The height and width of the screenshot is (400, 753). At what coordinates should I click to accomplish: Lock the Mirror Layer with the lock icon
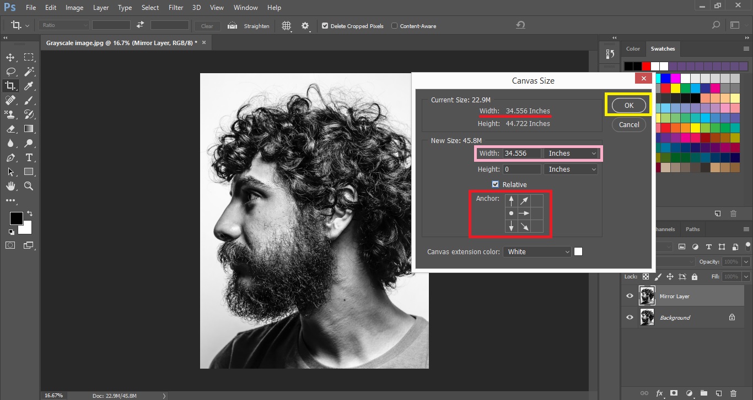[x=694, y=276]
